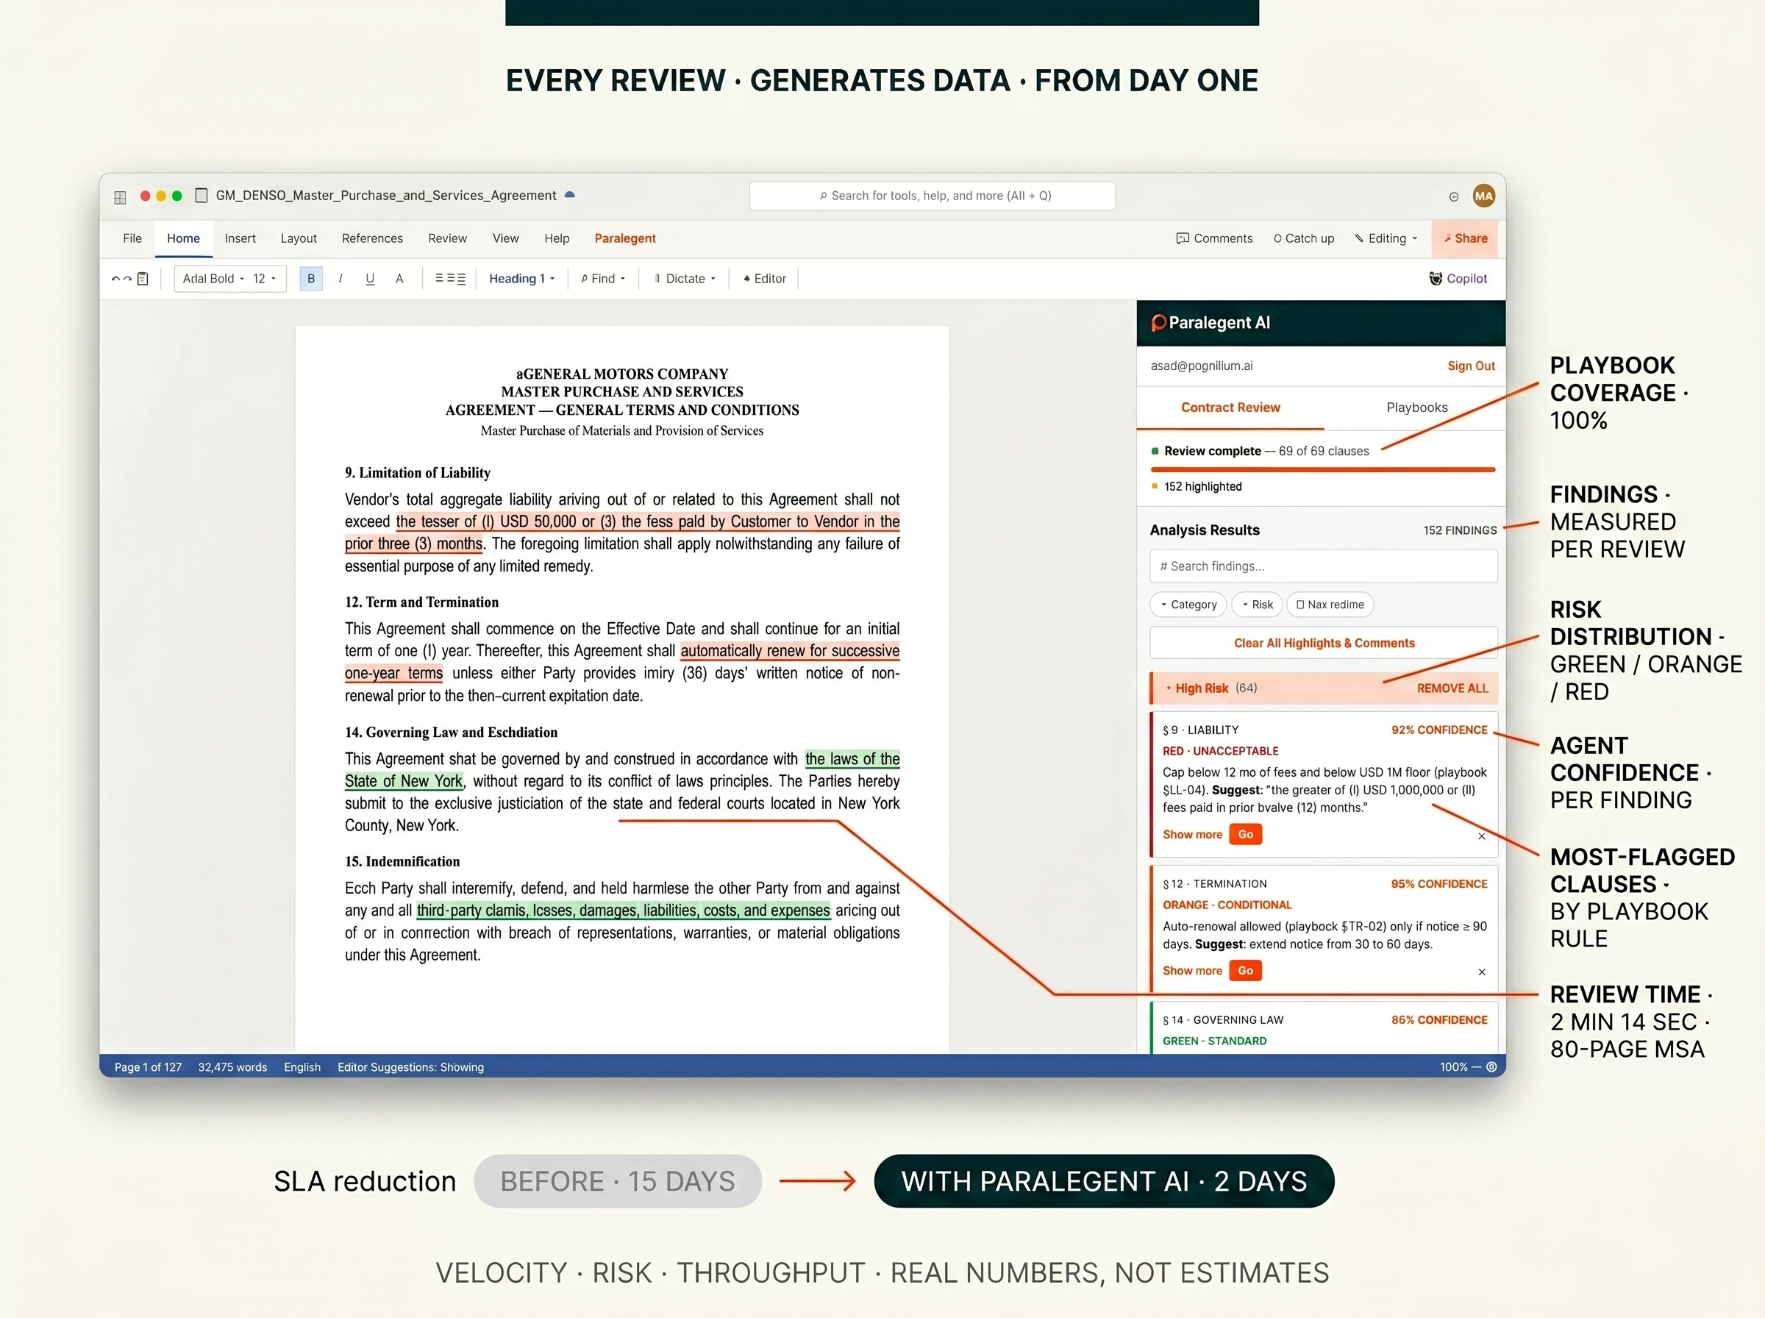Click the Paste clipboard icon

(143, 279)
